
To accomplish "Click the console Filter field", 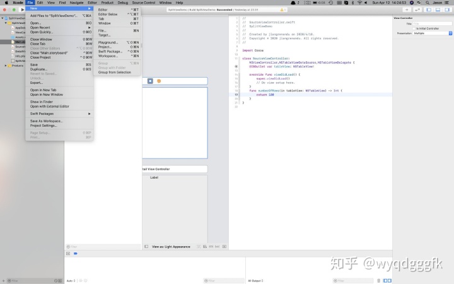I will (353, 280).
